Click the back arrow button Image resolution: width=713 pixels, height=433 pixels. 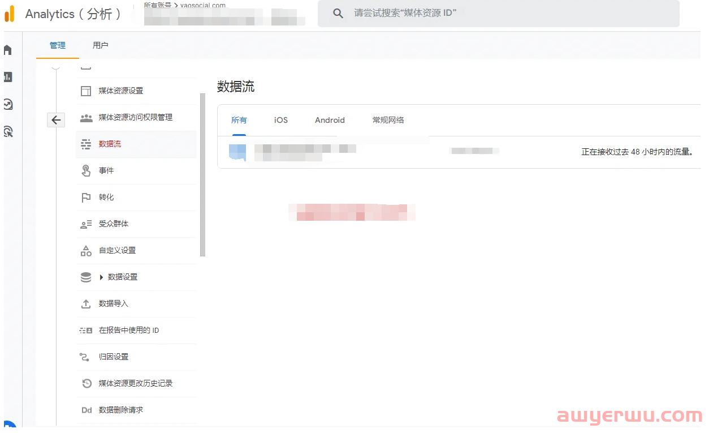click(x=56, y=120)
